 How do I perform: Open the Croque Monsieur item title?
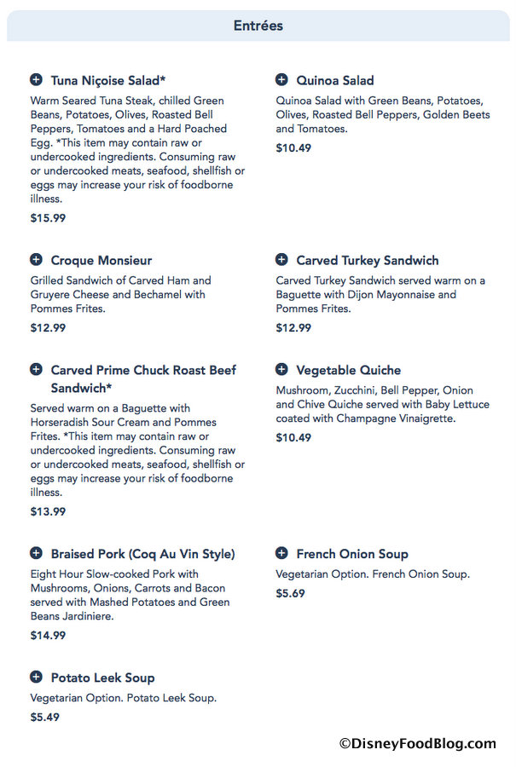pyautogui.click(x=101, y=261)
